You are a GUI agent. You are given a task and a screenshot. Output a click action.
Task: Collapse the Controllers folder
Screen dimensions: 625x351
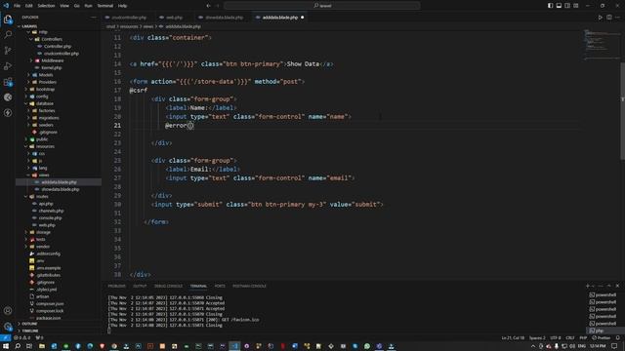pos(52,39)
